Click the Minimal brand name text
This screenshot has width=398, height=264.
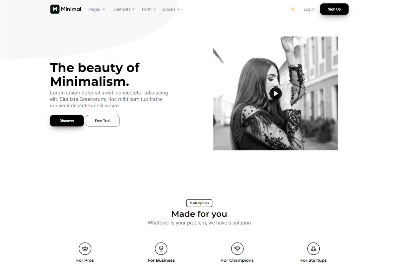tap(71, 9)
